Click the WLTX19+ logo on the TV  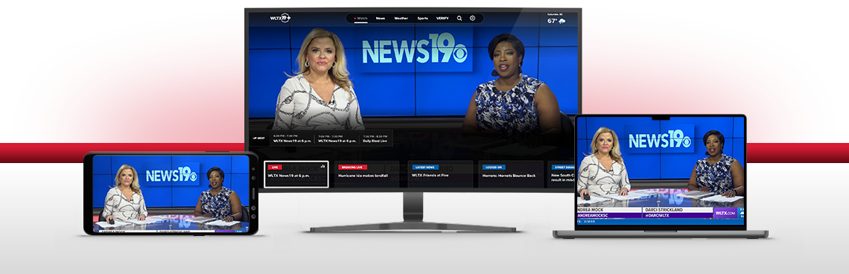[x=281, y=18]
